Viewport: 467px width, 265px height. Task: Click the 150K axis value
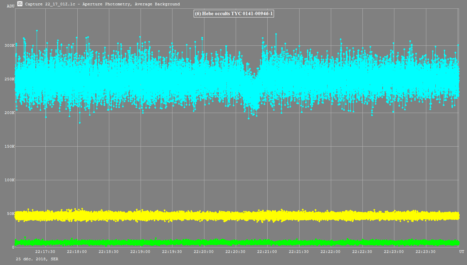click(10, 146)
